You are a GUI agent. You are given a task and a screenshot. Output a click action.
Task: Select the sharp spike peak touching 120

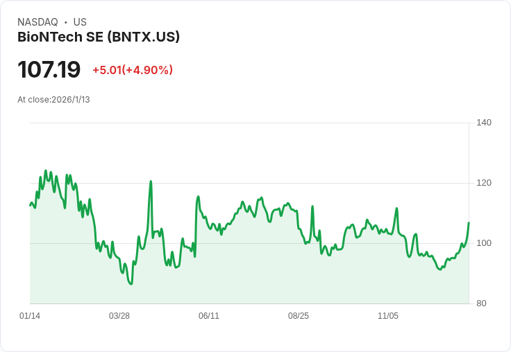[x=151, y=182]
